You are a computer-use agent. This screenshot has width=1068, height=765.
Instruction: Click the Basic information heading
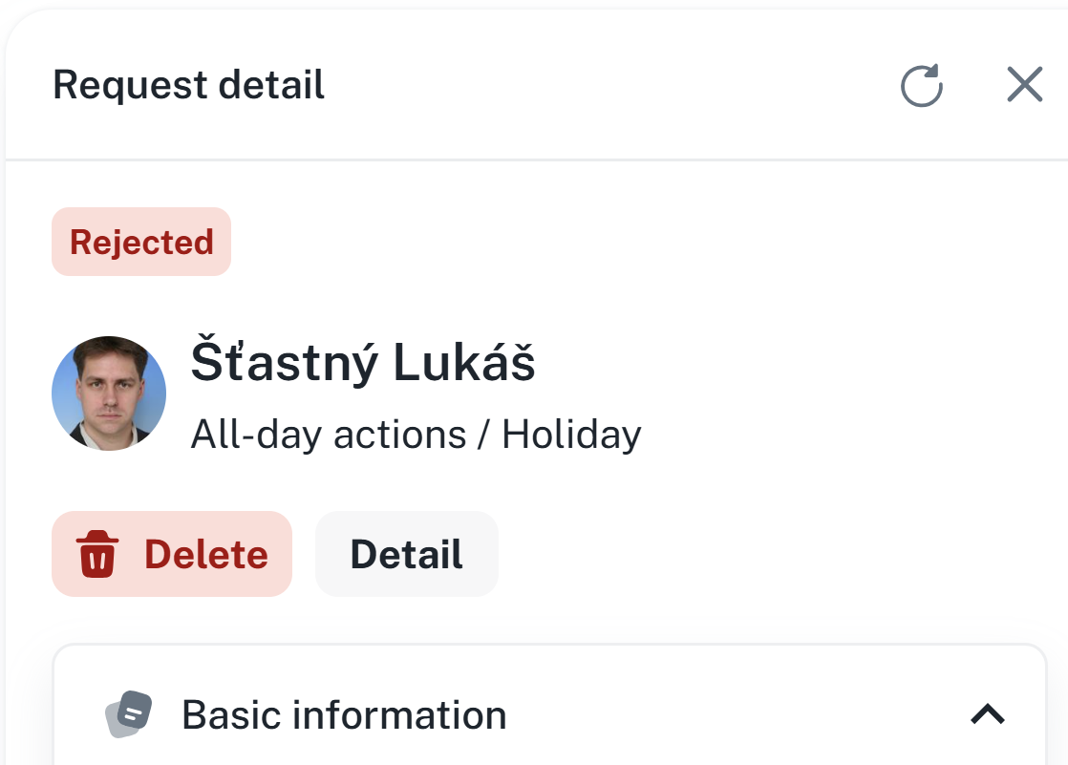[x=344, y=714]
